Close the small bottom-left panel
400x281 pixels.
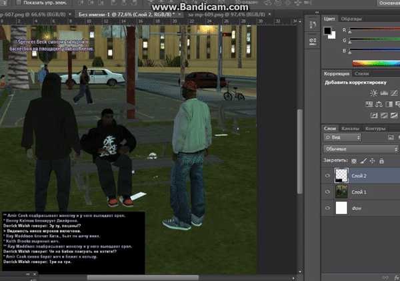pyautogui.click(x=35, y=274)
